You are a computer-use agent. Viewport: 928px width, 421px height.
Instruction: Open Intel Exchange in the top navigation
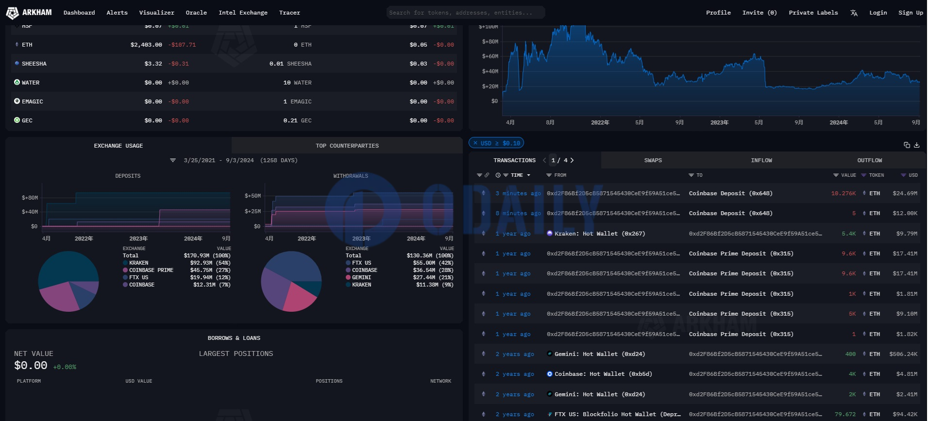pyautogui.click(x=243, y=13)
